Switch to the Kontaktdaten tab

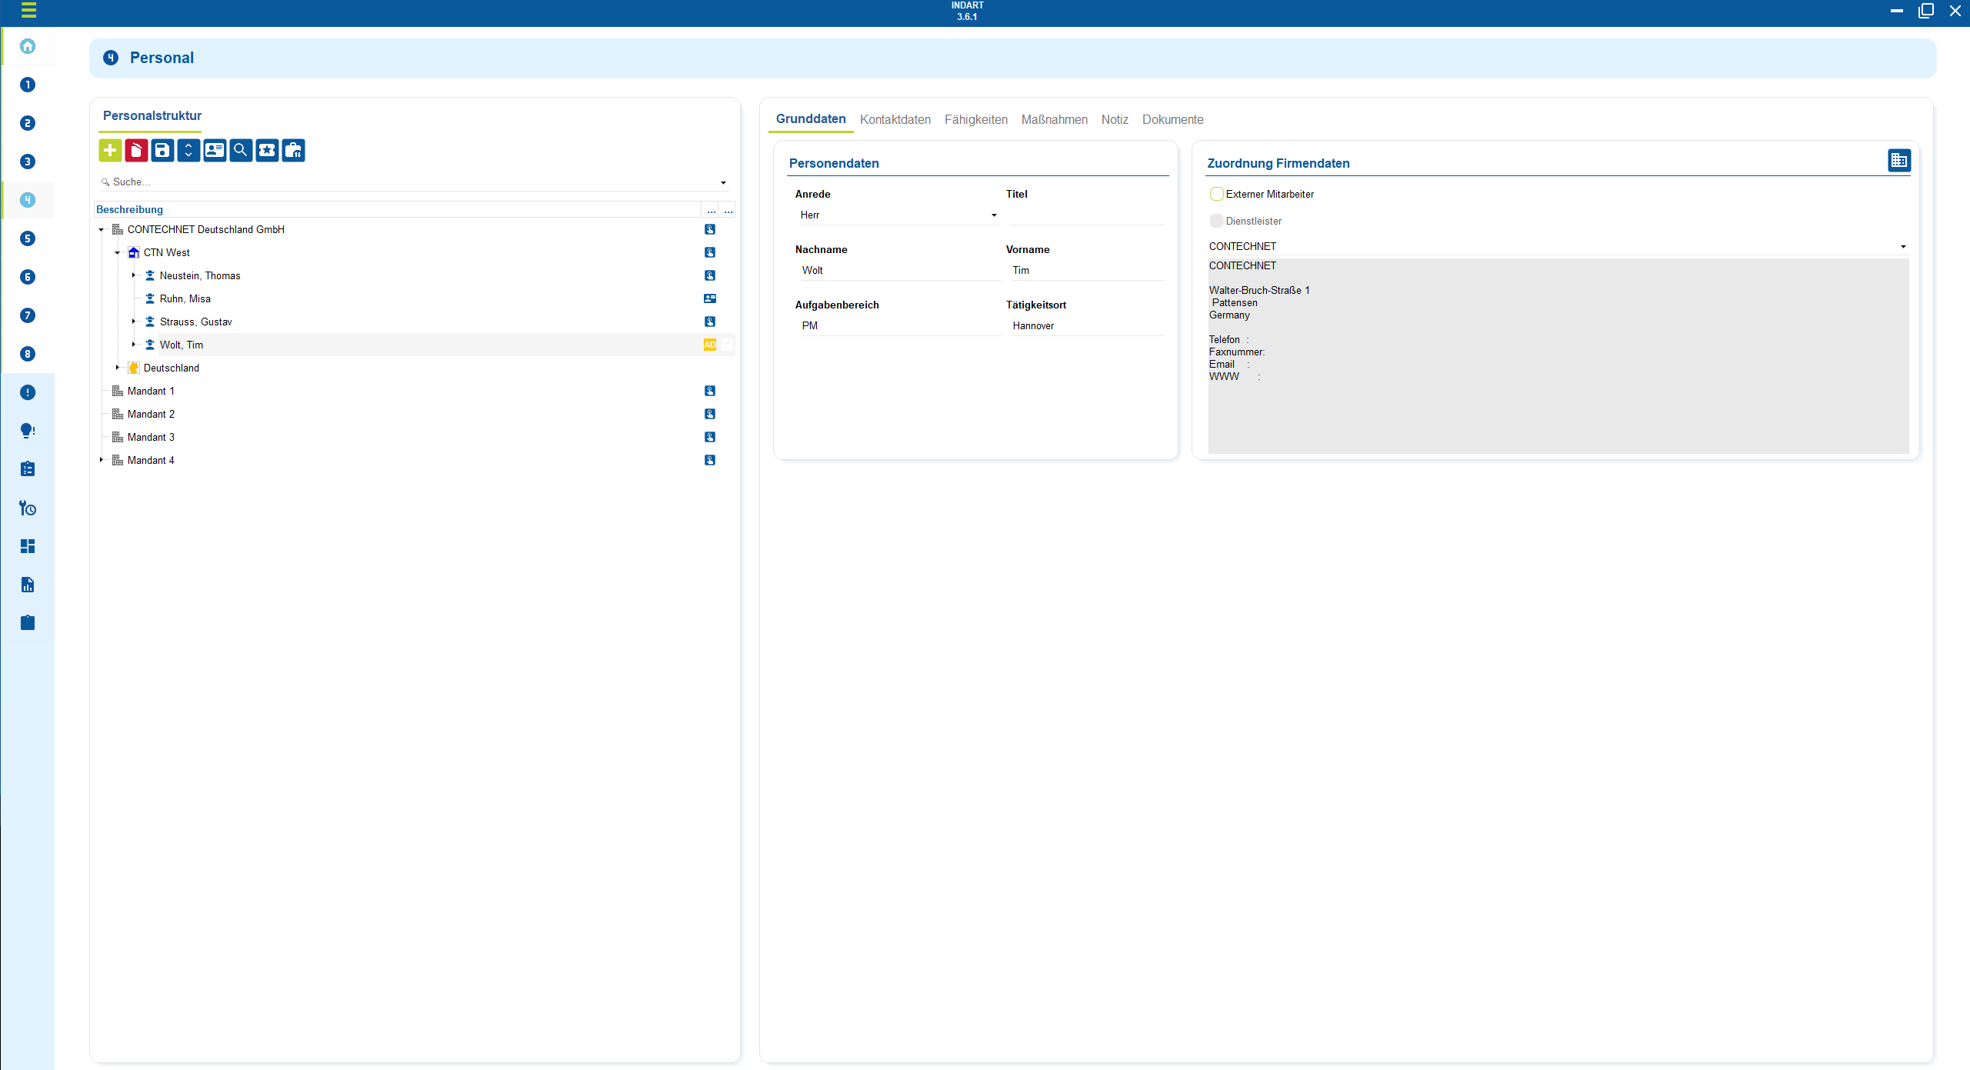895,119
